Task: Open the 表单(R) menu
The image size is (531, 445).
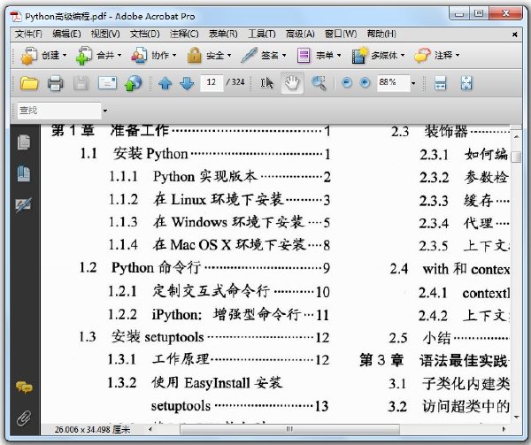Action: [223, 34]
